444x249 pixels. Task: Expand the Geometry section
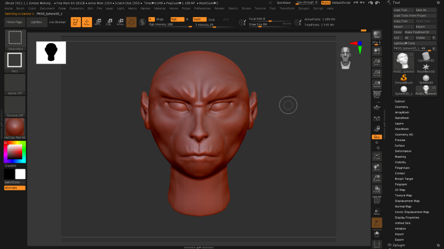tap(401, 107)
